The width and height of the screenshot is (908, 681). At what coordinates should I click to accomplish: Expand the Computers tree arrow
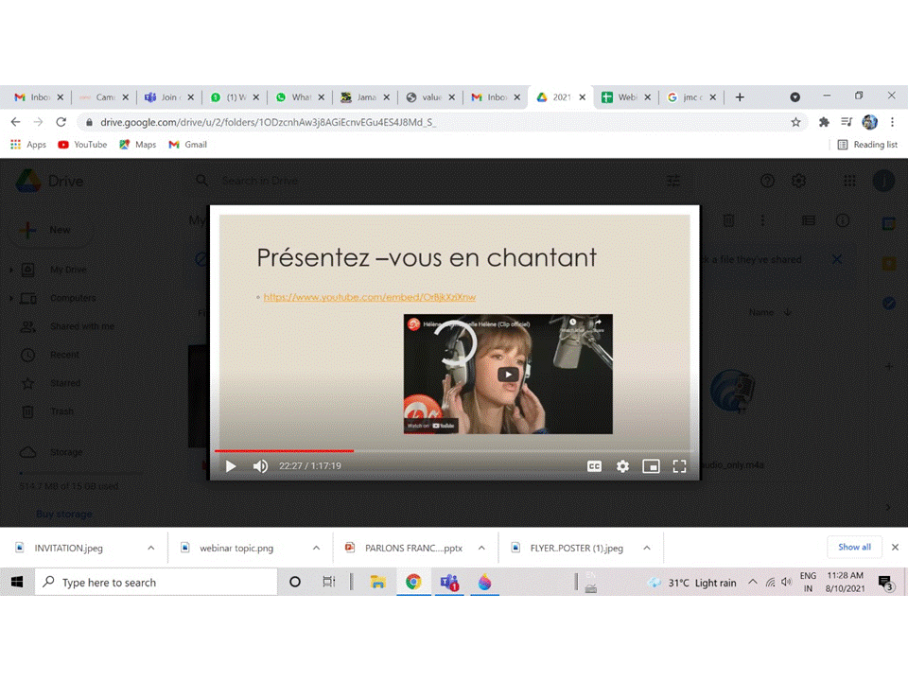pyautogui.click(x=11, y=298)
